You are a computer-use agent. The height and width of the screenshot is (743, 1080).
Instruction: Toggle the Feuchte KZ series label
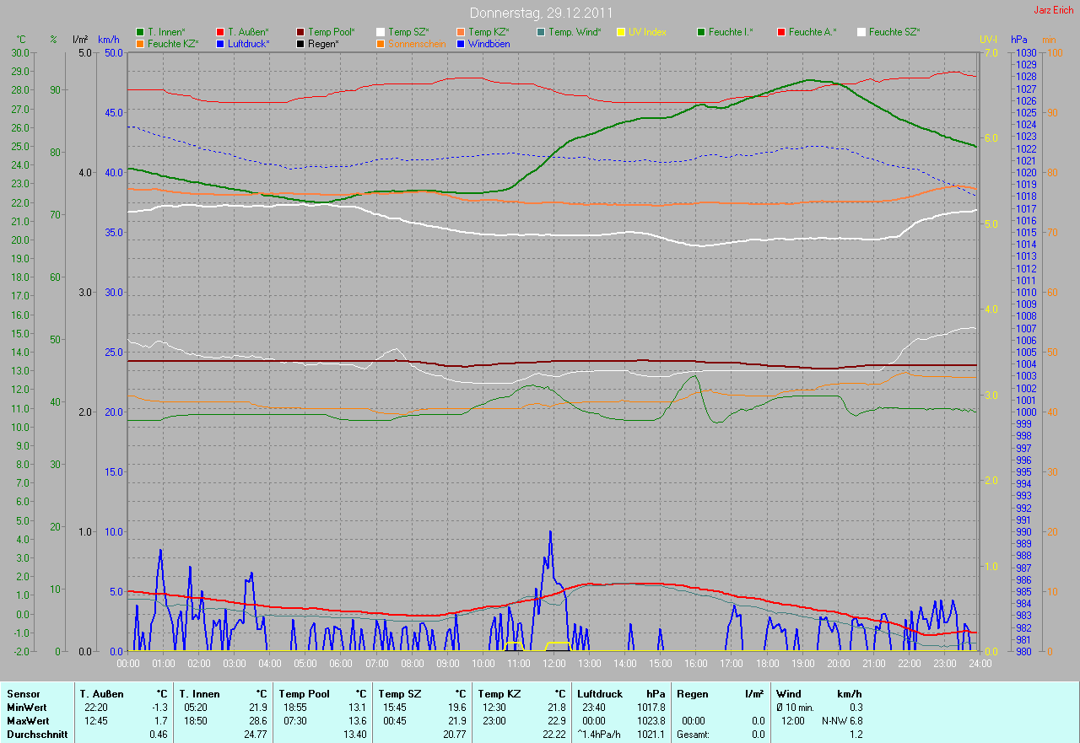click(x=172, y=43)
